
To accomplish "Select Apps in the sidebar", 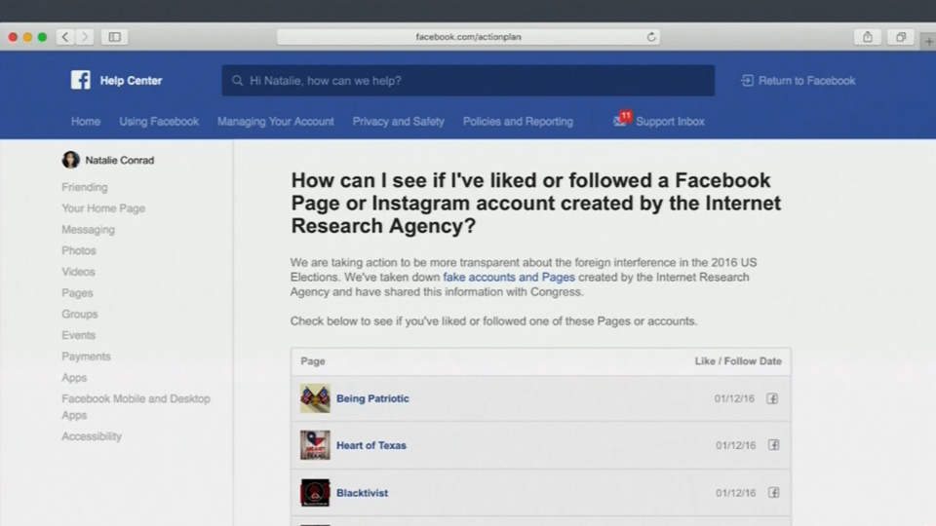I will 74,378.
